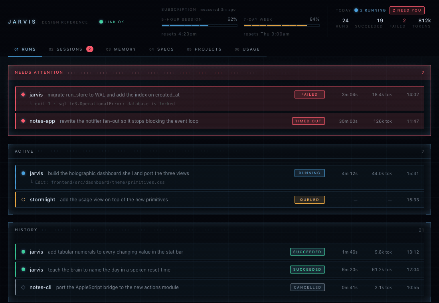Open the 03 Memory tab
Screen dimensions: 439x303
tap(121, 49)
